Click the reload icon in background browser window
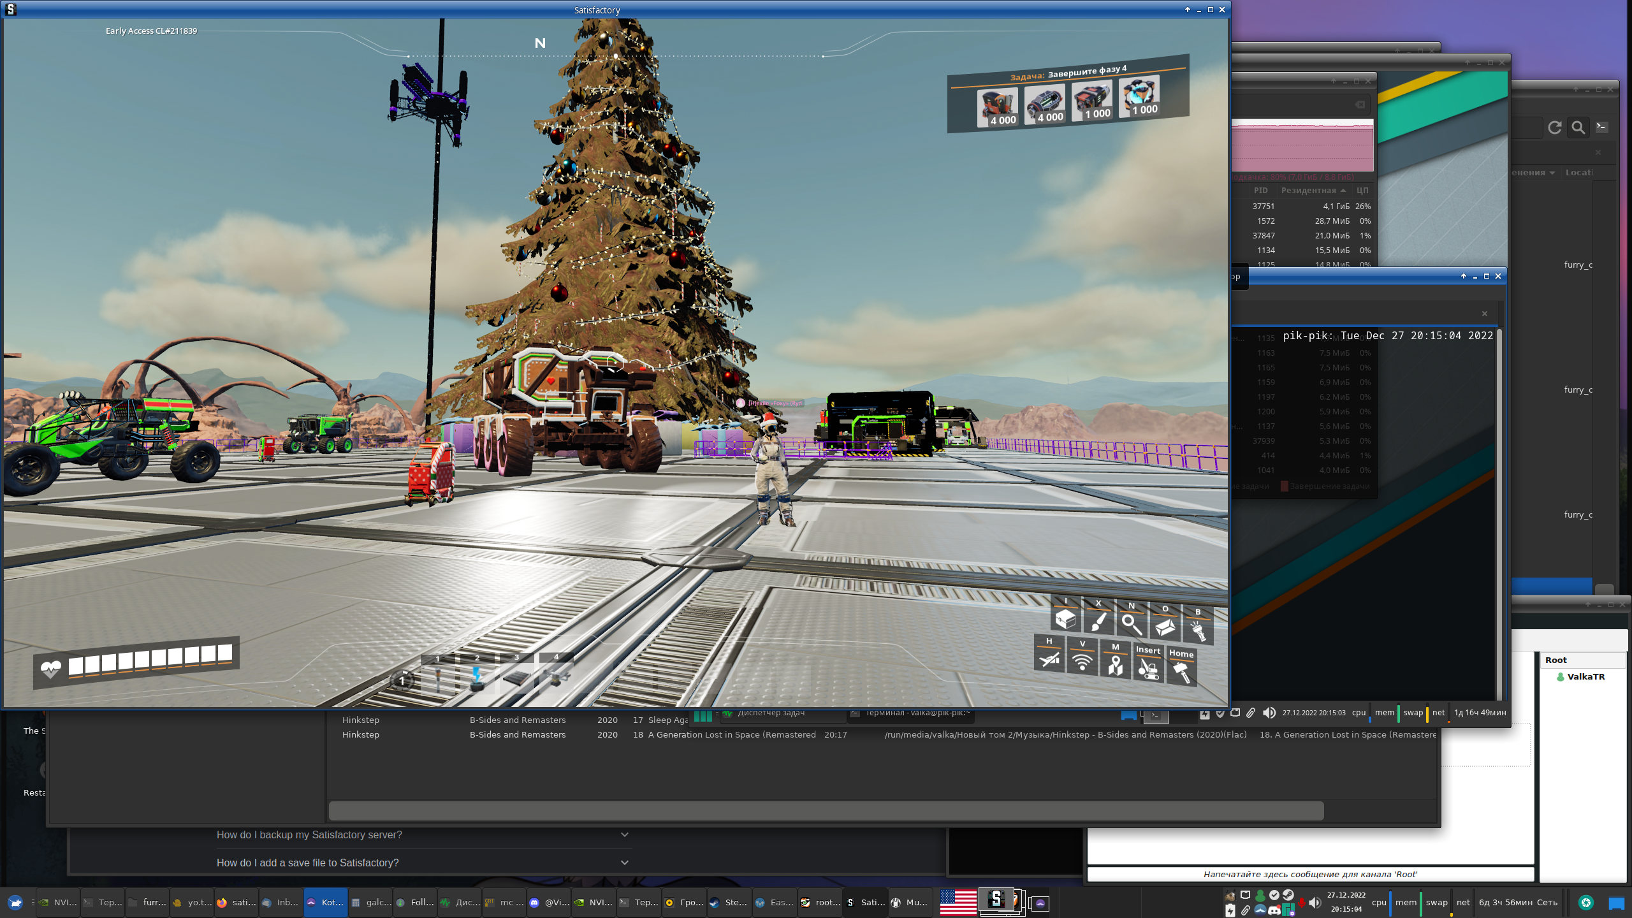The image size is (1632, 918). click(x=1555, y=127)
